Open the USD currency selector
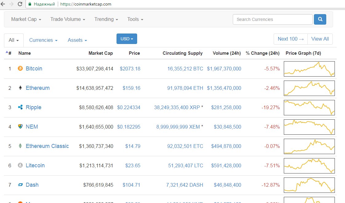Screen dimensions: 345x203 pyautogui.click(x=127, y=39)
